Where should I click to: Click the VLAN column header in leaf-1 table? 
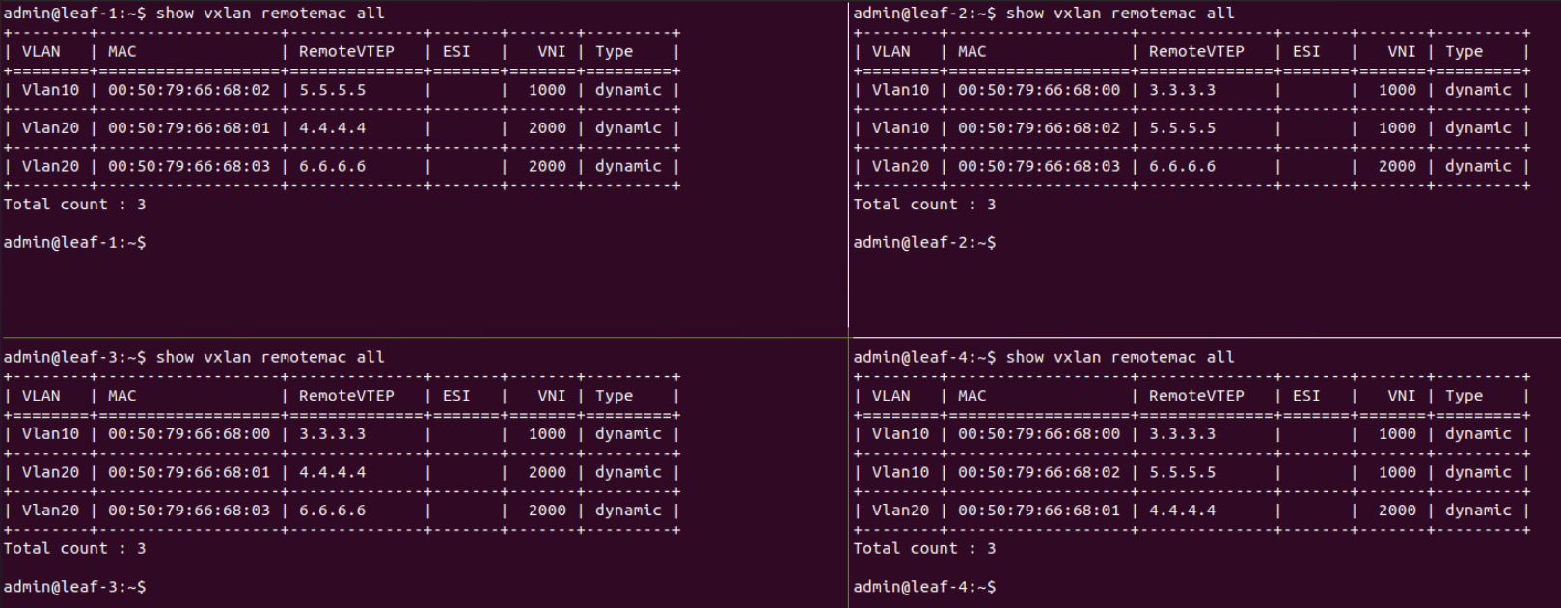click(x=41, y=52)
